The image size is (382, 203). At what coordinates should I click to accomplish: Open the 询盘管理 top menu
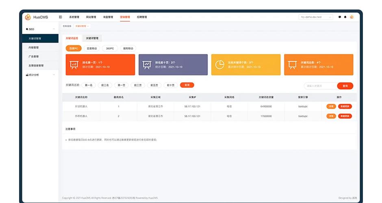point(108,17)
